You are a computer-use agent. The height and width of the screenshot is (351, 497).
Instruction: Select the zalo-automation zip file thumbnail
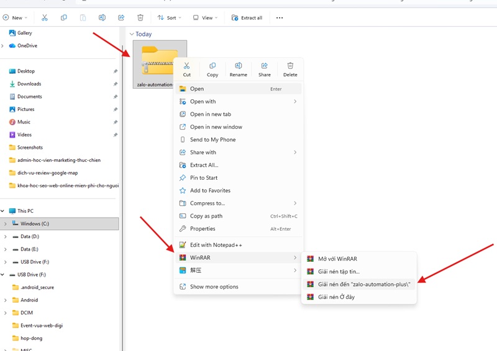tap(160, 64)
